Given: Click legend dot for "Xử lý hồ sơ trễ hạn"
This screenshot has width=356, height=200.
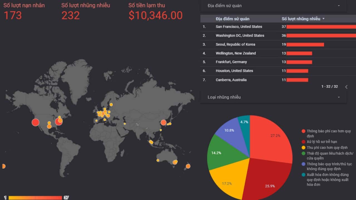Looking at the screenshot, I should [303, 142].
